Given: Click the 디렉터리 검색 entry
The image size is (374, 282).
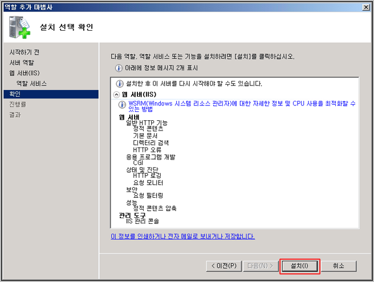Looking at the screenshot, I should pos(151,143).
